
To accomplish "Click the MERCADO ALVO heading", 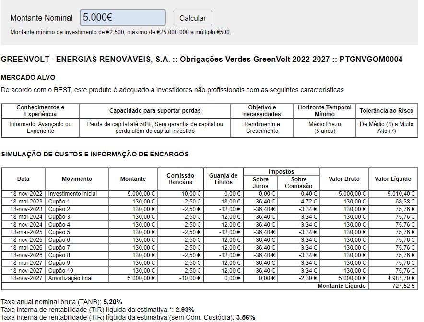I will coord(28,77).
